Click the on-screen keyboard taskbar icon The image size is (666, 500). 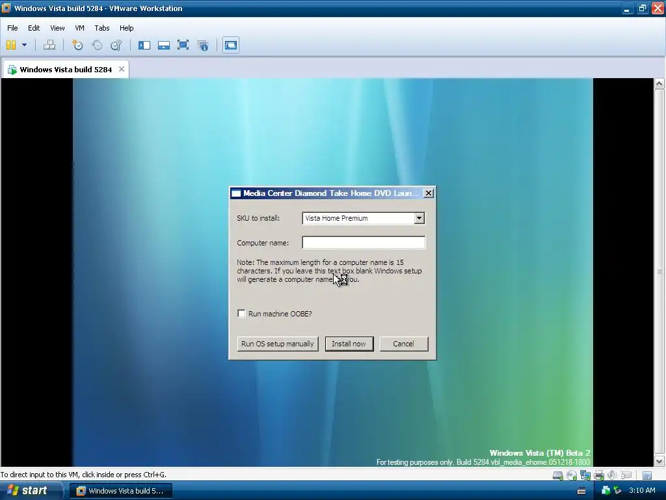tap(581, 491)
